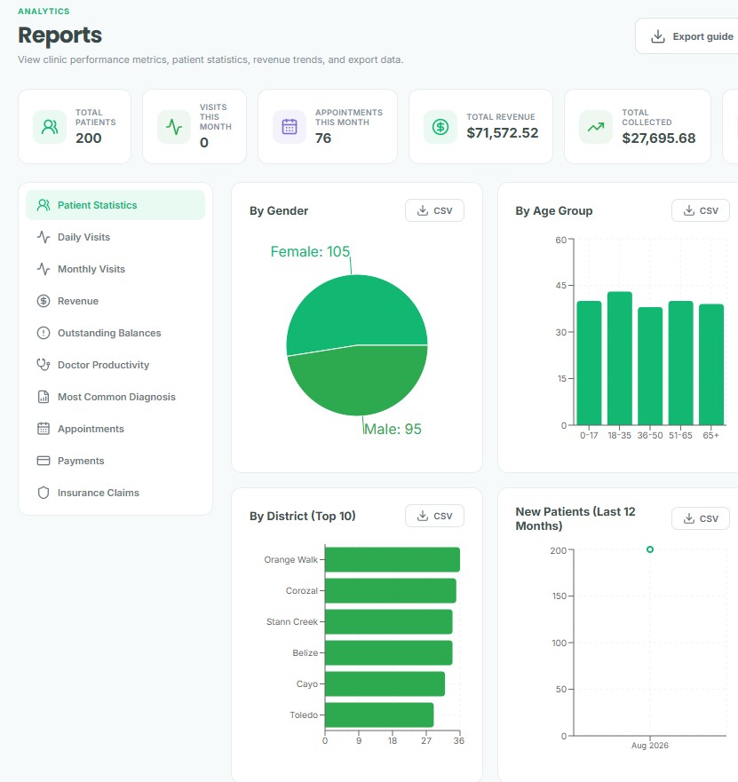Open the Daily Visits report
This screenshot has width=738, height=782.
tap(115, 237)
